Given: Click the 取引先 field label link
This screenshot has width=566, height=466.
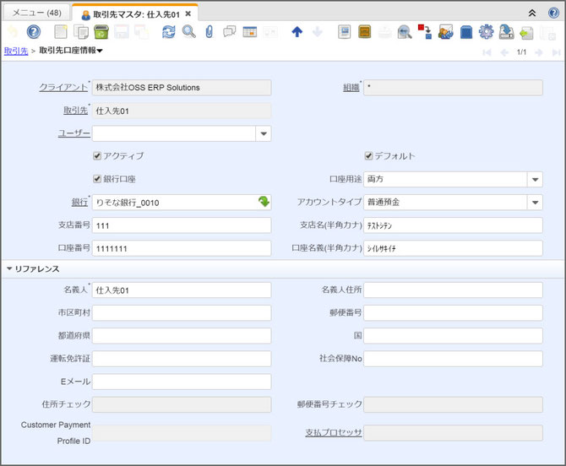Looking at the screenshot, I should (76, 111).
